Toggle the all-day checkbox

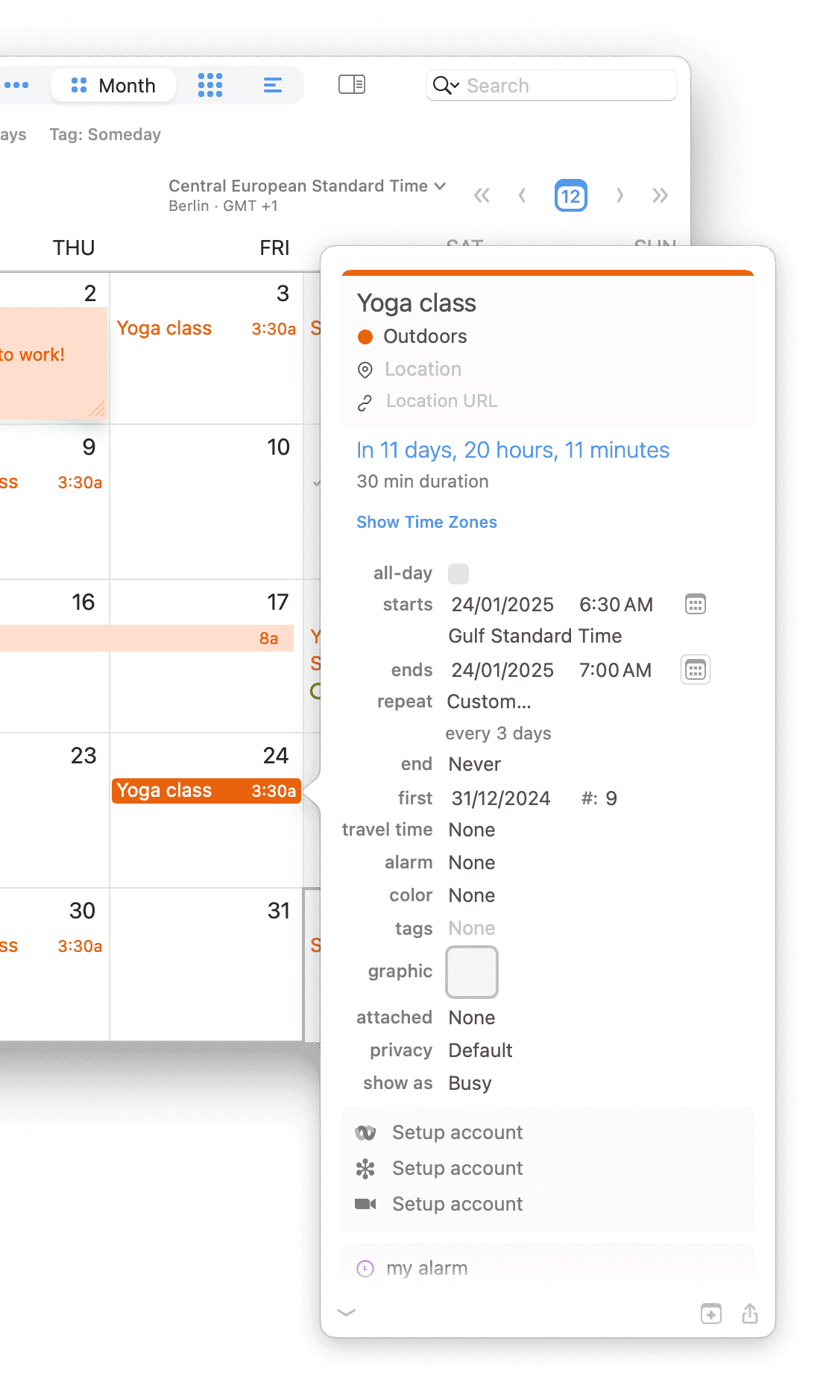[x=459, y=573]
